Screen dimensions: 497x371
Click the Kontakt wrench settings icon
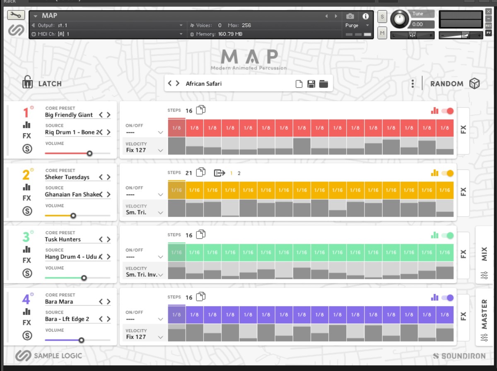16,15
